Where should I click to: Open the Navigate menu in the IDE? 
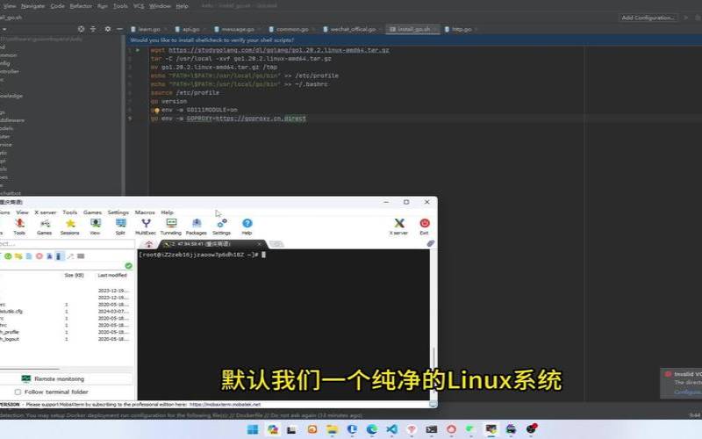point(32,6)
